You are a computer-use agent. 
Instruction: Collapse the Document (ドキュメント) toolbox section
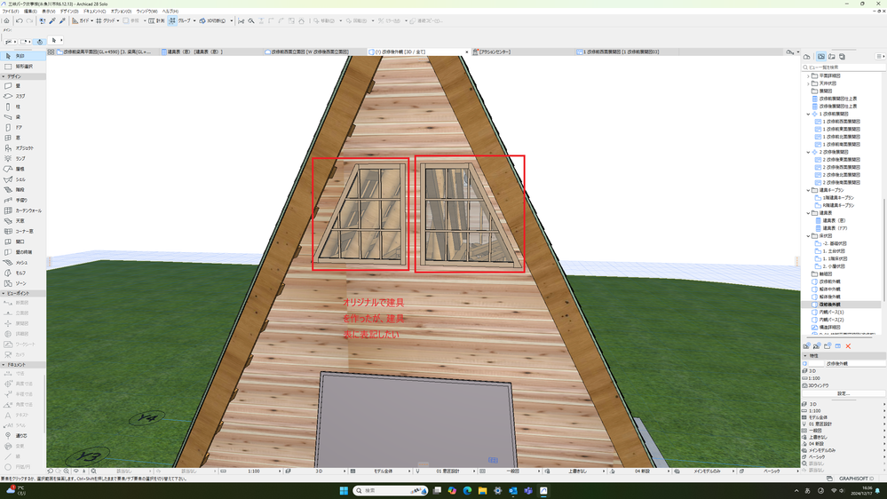4,365
